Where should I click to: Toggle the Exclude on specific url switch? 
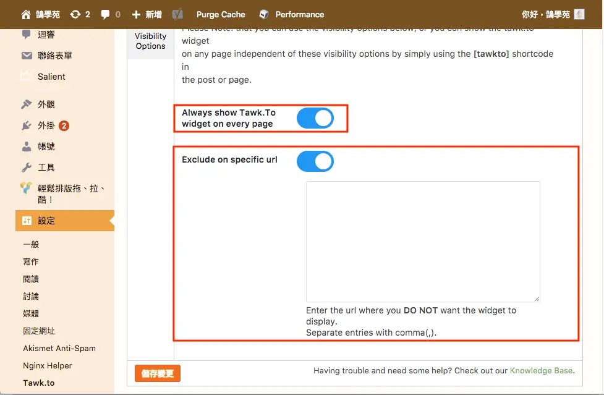(315, 161)
